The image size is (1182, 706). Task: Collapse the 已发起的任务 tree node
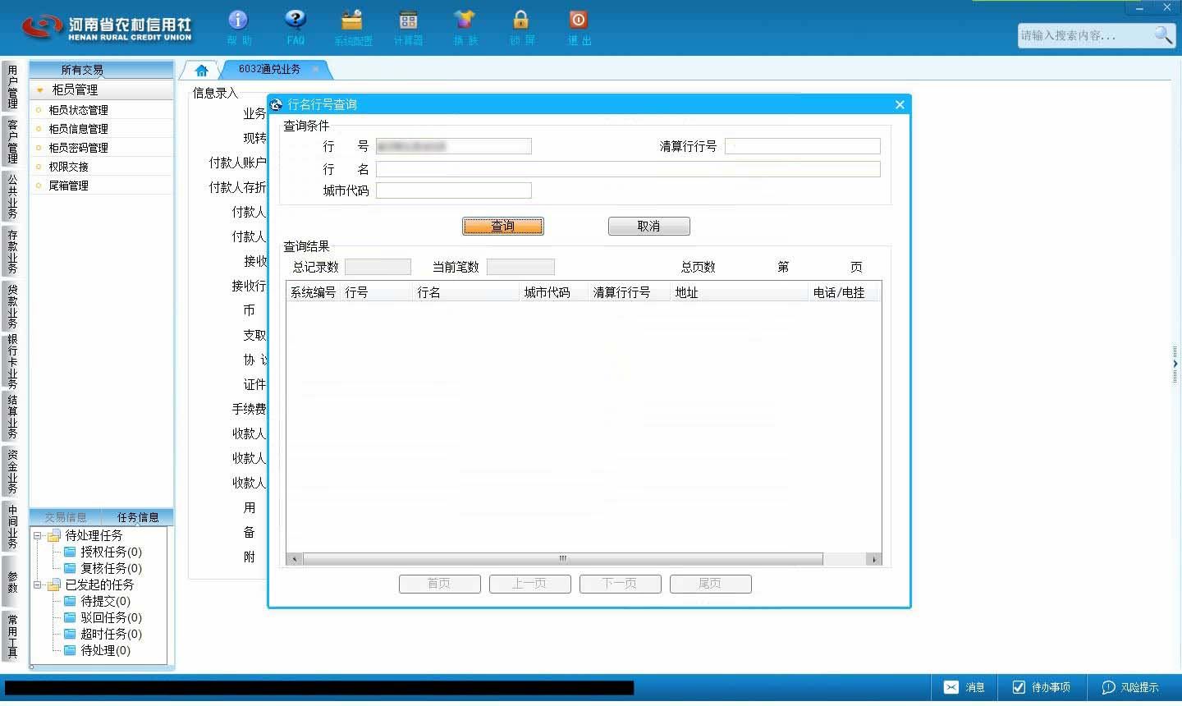(37, 585)
